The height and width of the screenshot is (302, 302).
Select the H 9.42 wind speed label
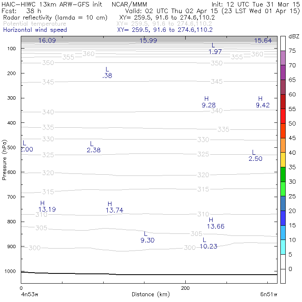pos(262,102)
